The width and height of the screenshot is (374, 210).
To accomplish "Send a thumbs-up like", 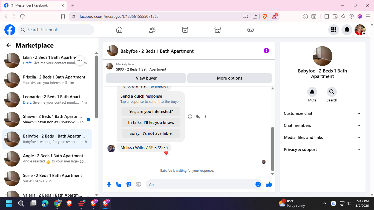I will 269,184.
